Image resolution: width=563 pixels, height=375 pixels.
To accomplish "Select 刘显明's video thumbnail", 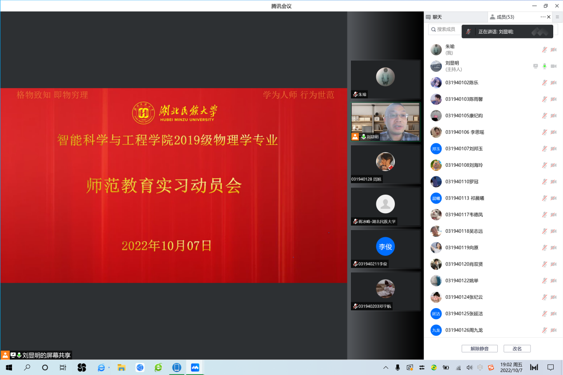I will [x=385, y=121].
